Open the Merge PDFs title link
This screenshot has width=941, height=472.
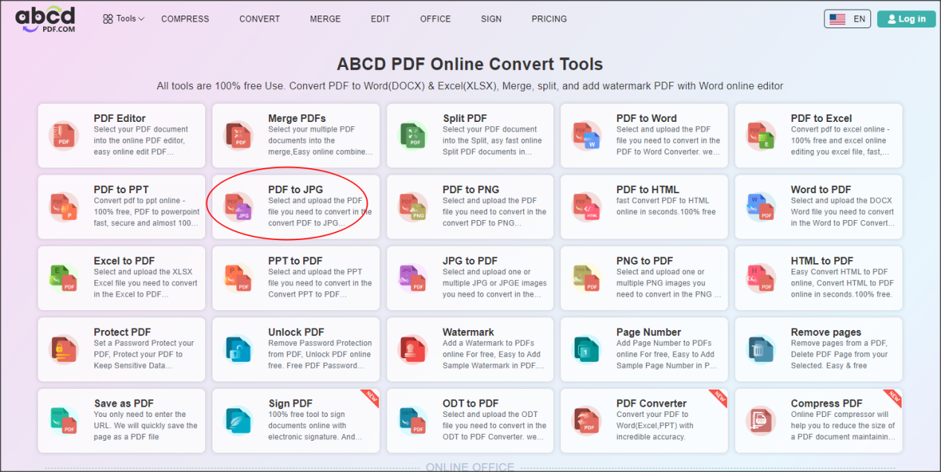click(297, 118)
